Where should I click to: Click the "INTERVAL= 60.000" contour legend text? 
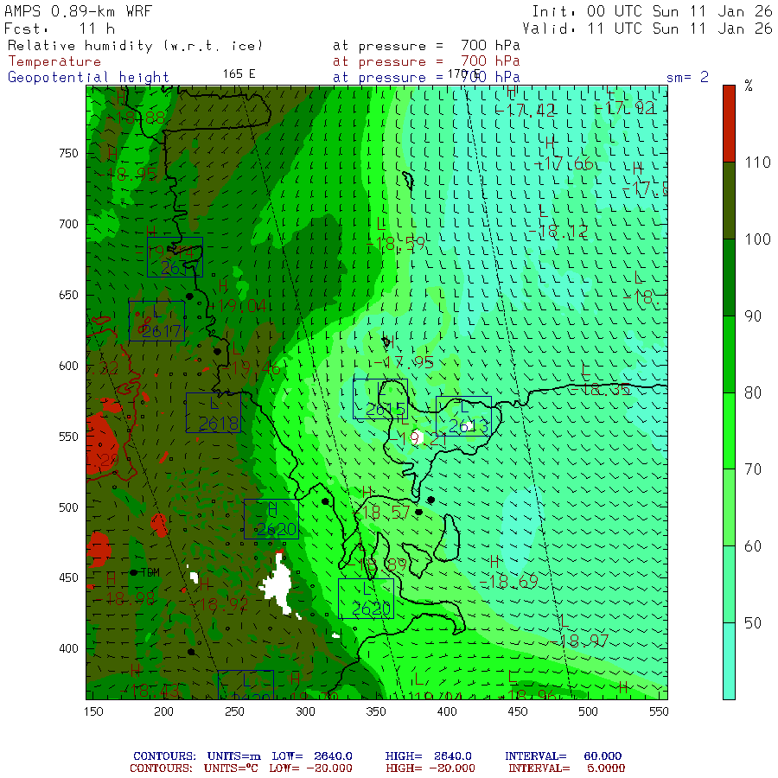click(563, 756)
